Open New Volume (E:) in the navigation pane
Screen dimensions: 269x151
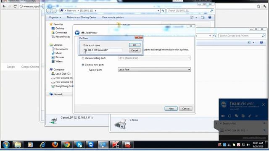point(62,82)
